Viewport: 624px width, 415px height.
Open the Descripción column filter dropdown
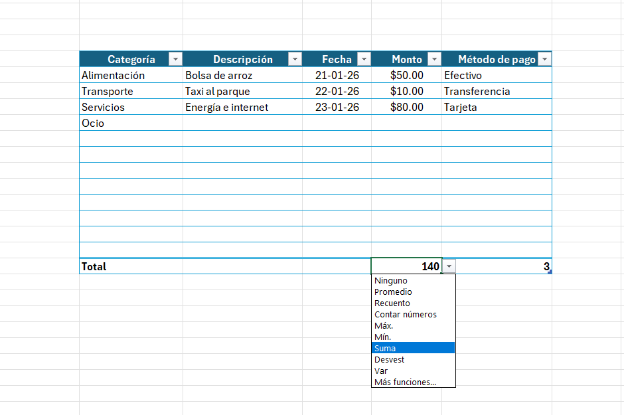click(295, 60)
